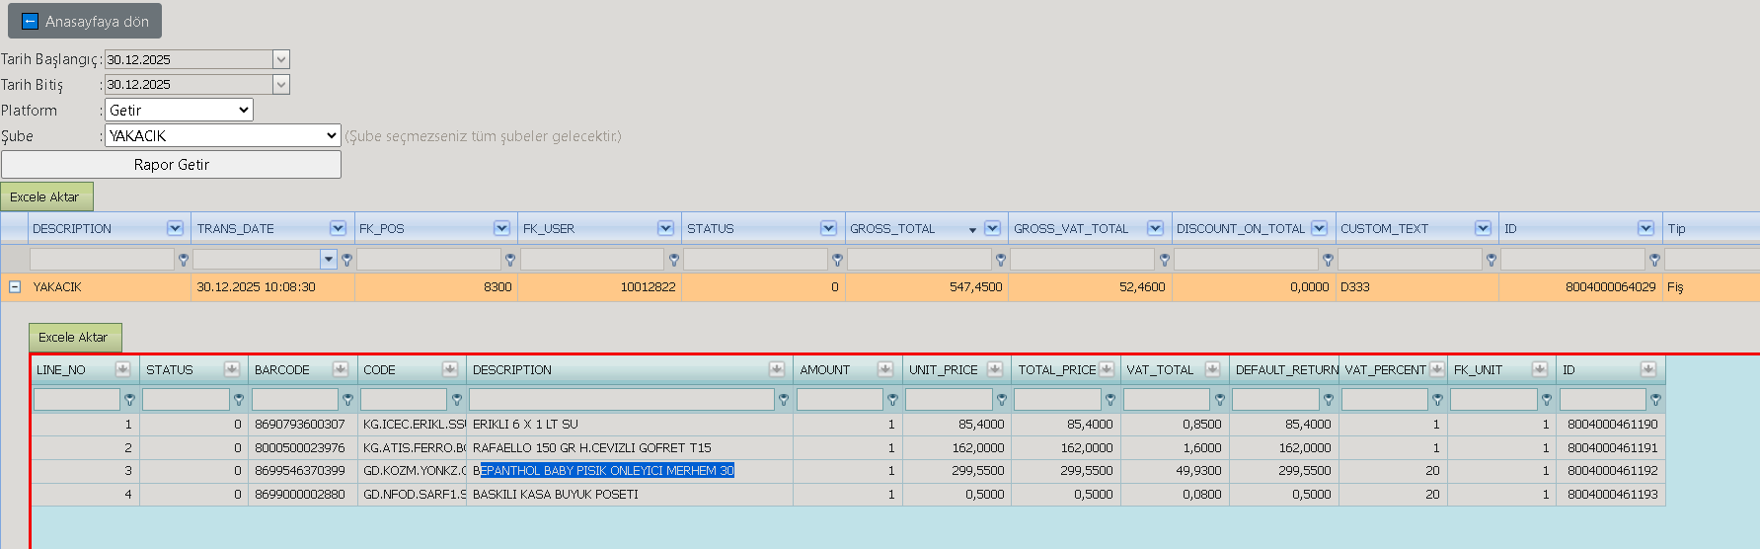Go back with Anasayfaya dön button
Viewport: 1760px width, 549px height.
click(85, 21)
